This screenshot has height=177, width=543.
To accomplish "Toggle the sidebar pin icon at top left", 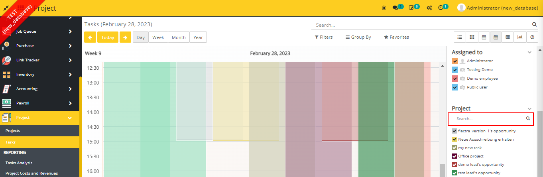I will pyautogui.click(x=6, y=8).
